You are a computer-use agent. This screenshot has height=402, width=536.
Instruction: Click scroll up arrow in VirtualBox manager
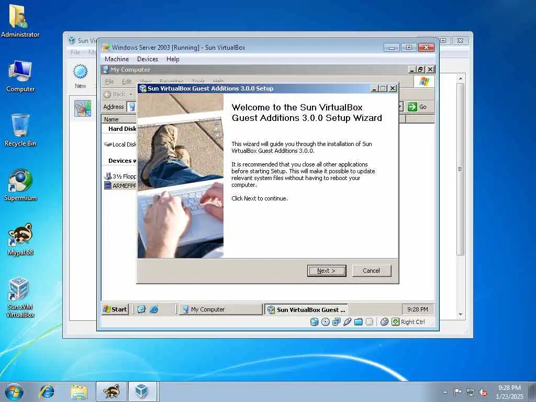pos(461,79)
